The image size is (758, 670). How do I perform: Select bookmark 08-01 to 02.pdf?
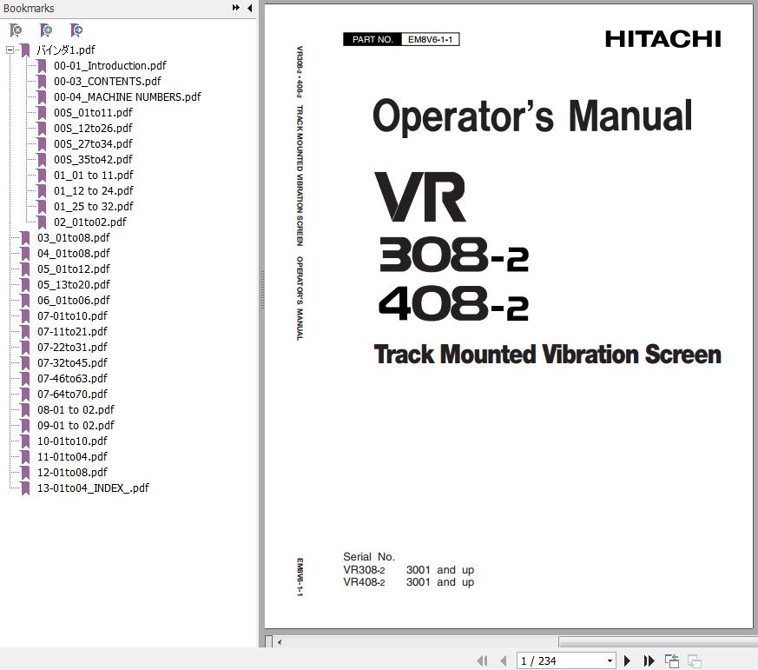click(x=76, y=410)
